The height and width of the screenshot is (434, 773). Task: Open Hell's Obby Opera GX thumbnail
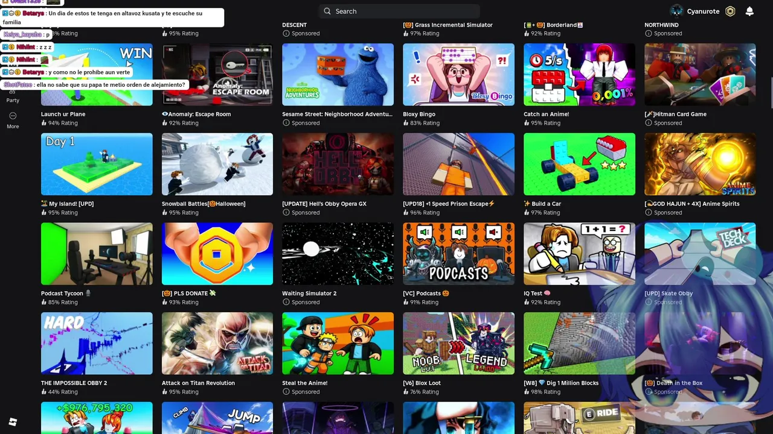338,164
